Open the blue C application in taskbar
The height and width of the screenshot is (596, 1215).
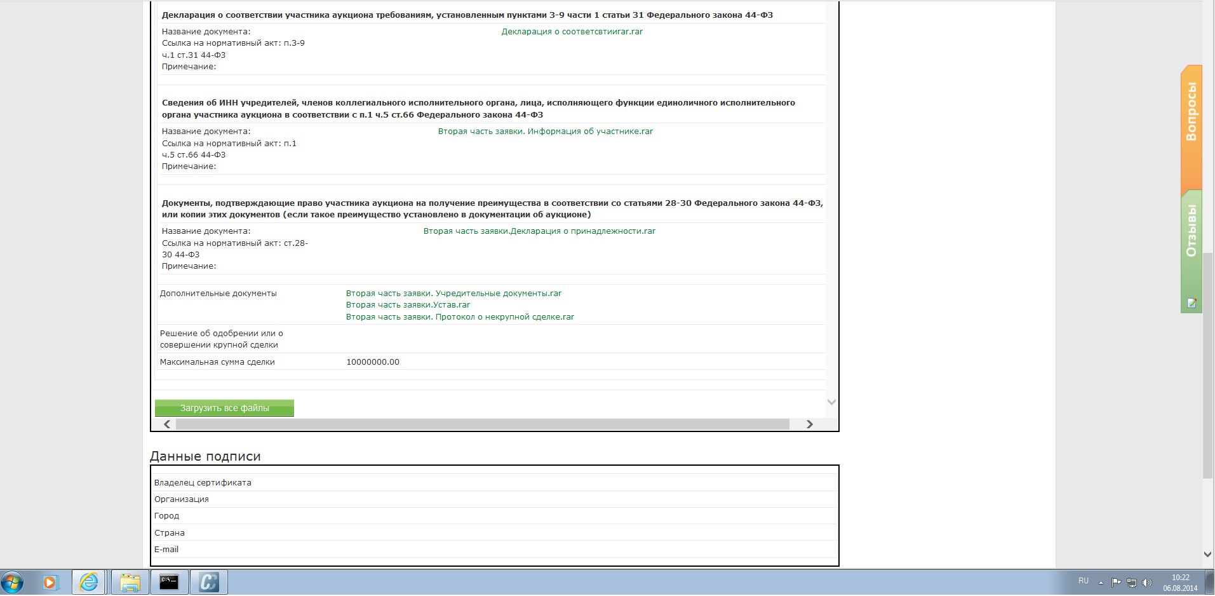[208, 582]
